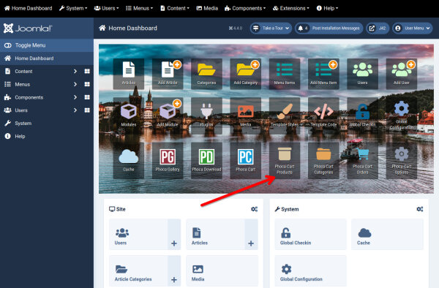
Task: Open the User Menu dropdown
Action: tap(413, 29)
